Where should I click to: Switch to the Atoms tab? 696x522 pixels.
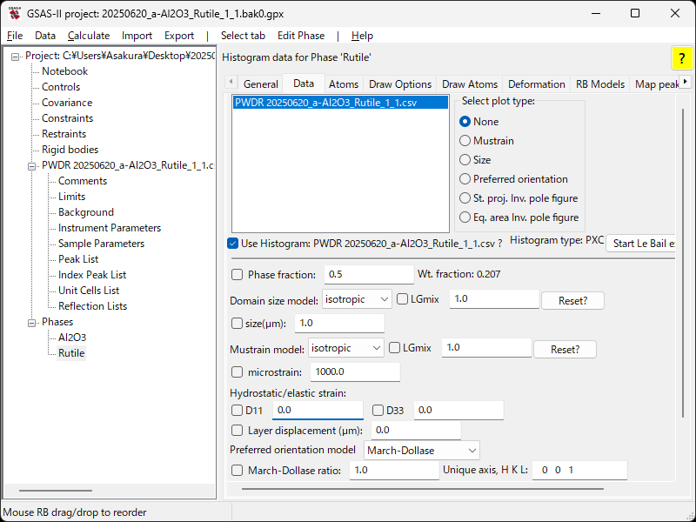[x=343, y=84]
